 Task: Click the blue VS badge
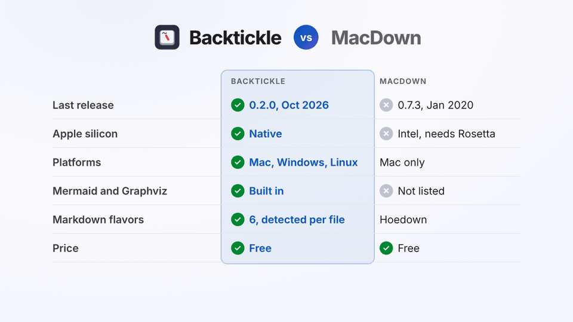click(x=306, y=37)
